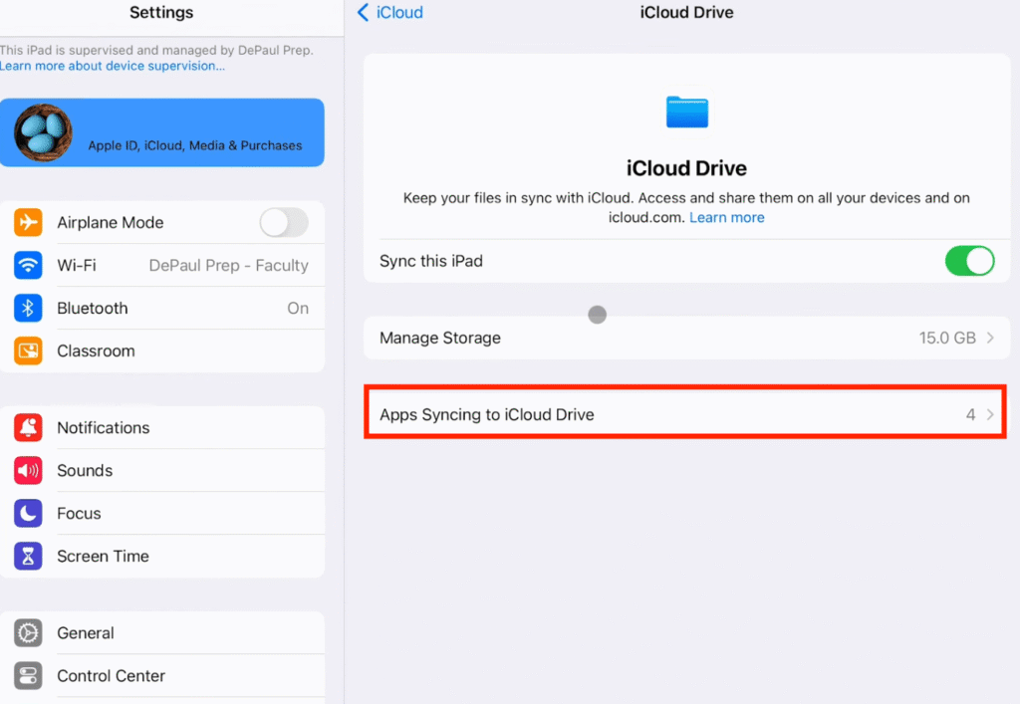Tap the iCloud back button label

tap(399, 12)
